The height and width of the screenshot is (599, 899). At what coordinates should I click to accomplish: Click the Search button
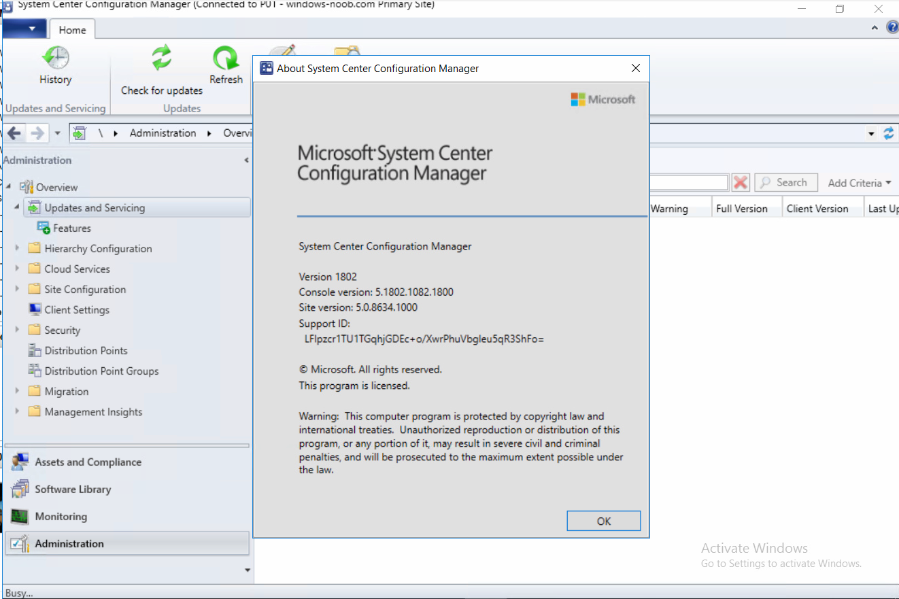tap(785, 182)
